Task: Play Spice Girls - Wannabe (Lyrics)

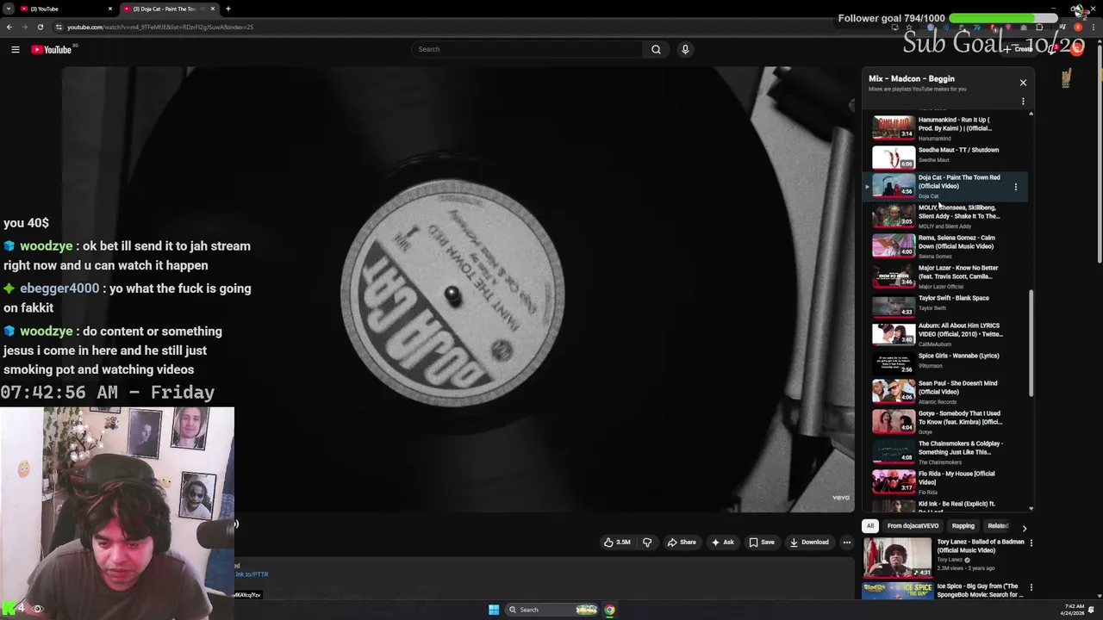Action: (x=946, y=363)
